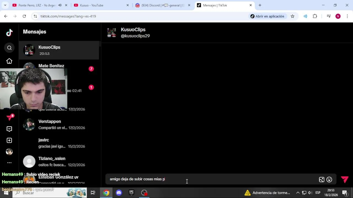Close the Discord tab
Screen dimensions: 353x198
coord(189,5)
